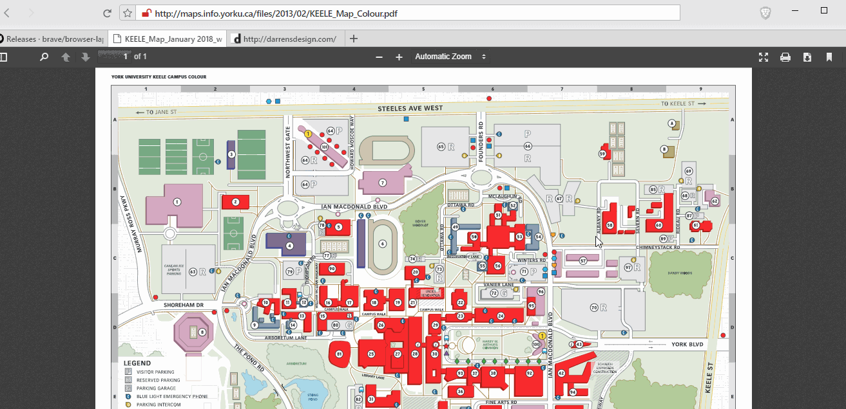The height and width of the screenshot is (409, 846).
Task: Switch PDF to presentation fullscreen mode
Action: 764,57
